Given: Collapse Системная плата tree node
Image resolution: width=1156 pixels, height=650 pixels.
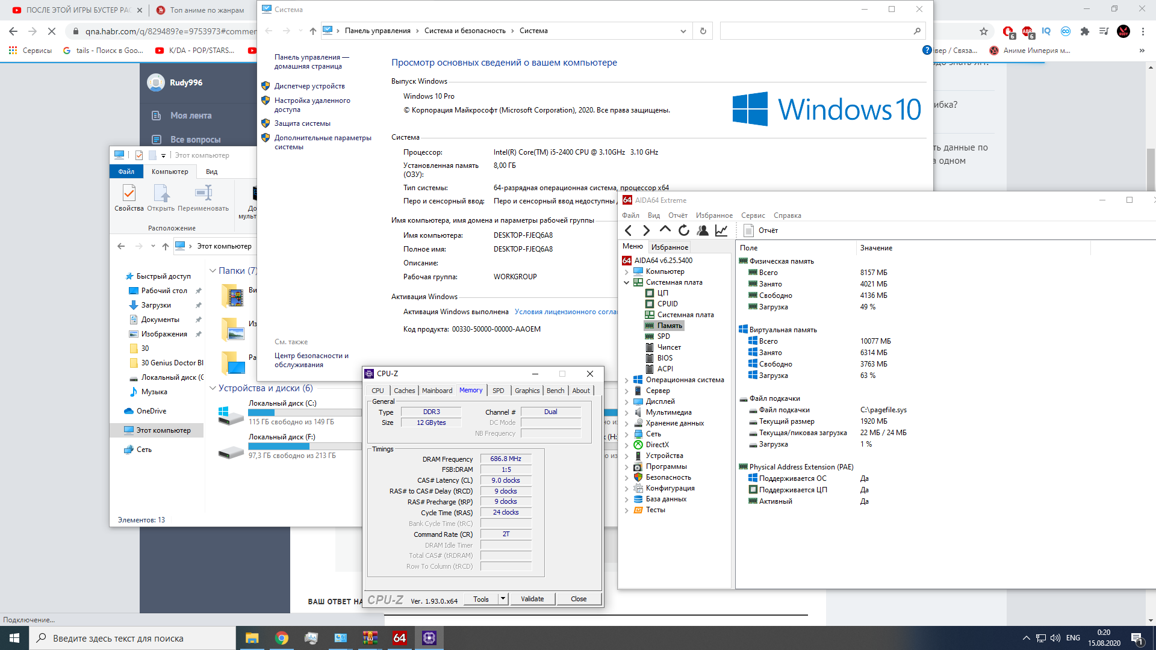Looking at the screenshot, I should (x=626, y=282).
